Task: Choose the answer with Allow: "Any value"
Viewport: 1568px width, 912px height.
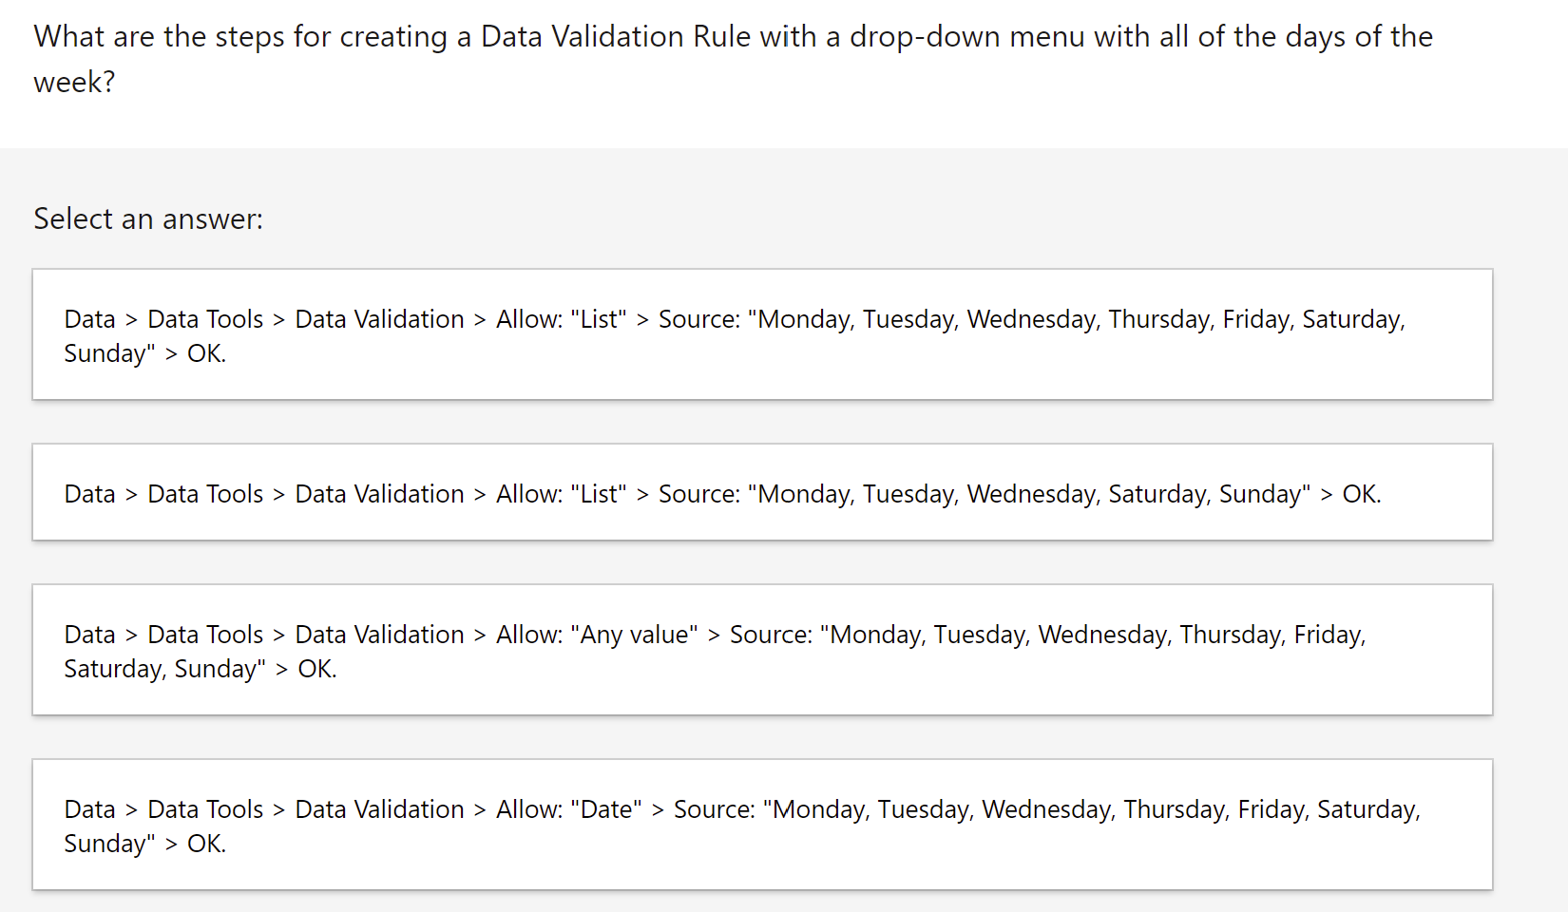Action: [762, 650]
